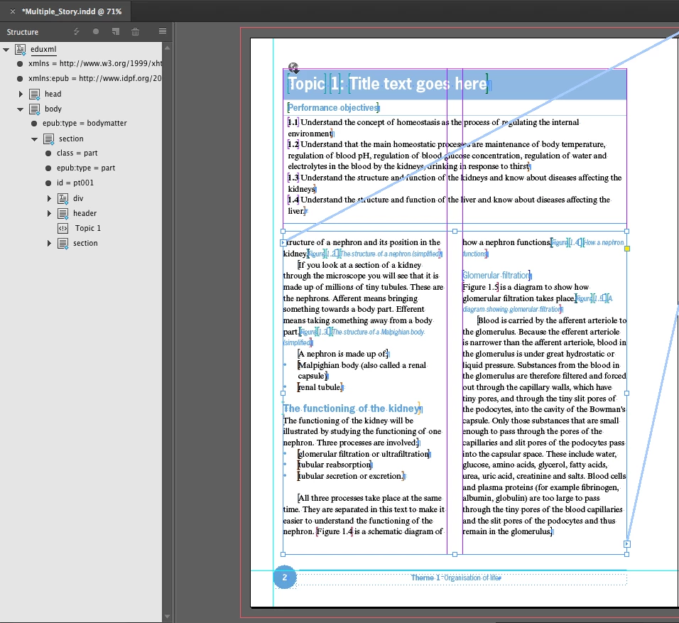This screenshot has width=679, height=623.
Task: Collapse the eduxml root element
Action: (x=6, y=50)
